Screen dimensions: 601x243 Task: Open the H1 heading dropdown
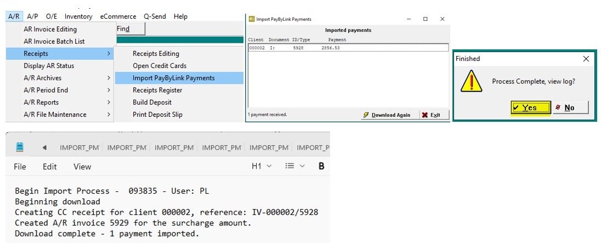(262, 166)
